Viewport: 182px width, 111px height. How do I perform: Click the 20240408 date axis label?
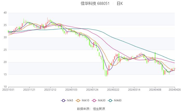coord(155,90)
